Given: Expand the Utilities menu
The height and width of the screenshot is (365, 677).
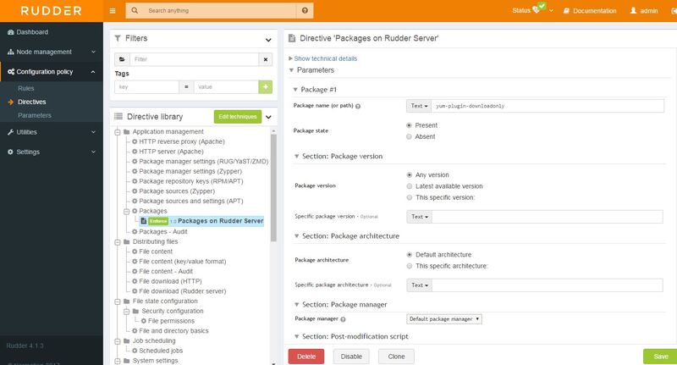Looking at the screenshot, I should click(x=52, y=132).
